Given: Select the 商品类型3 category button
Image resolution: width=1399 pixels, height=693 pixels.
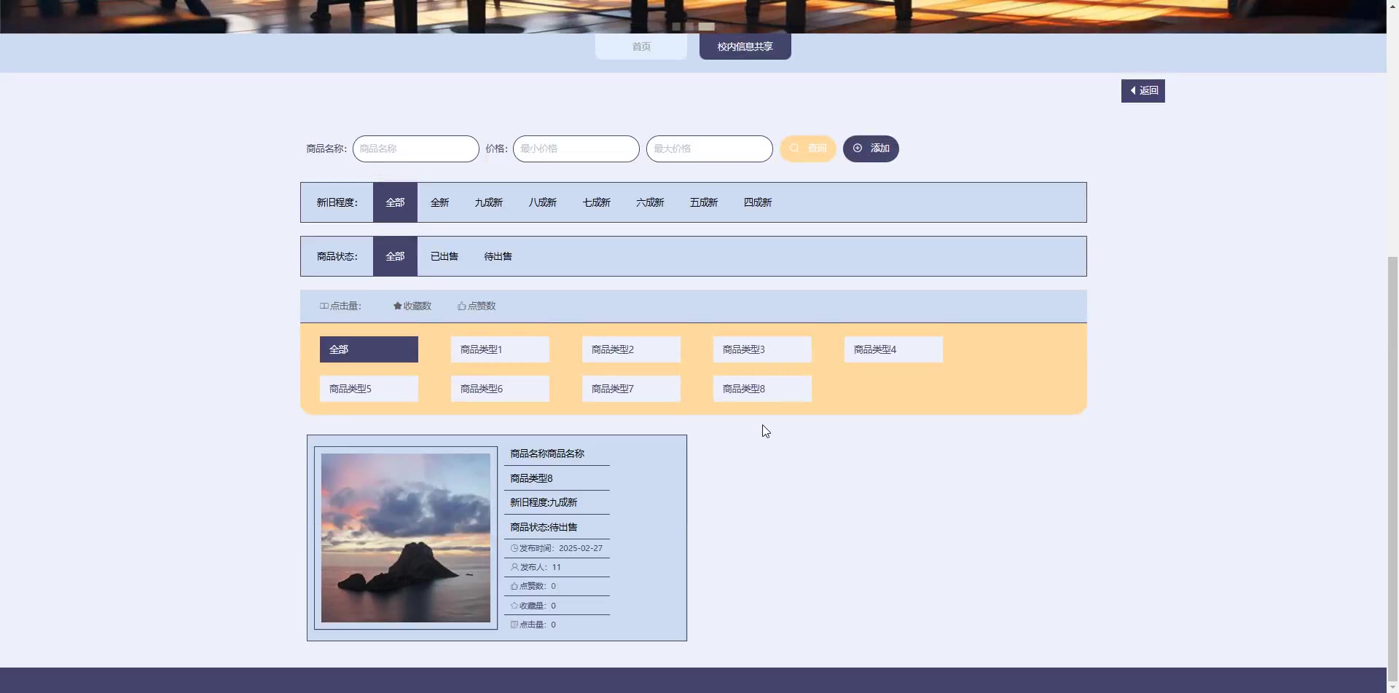Looking at the screenshot, I should (761, 349).
